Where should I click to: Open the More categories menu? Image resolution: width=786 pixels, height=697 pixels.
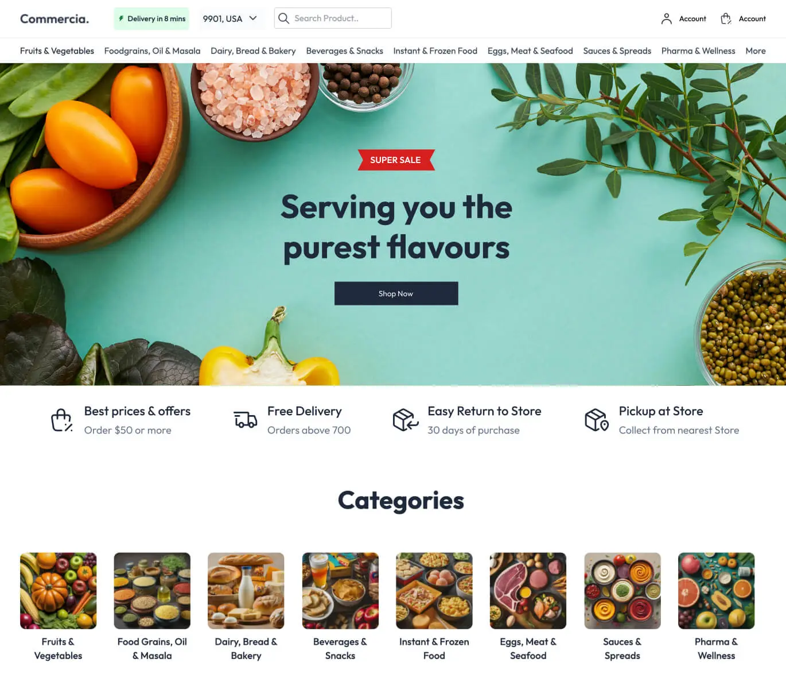pyautogui.click(x=755, y=51)
